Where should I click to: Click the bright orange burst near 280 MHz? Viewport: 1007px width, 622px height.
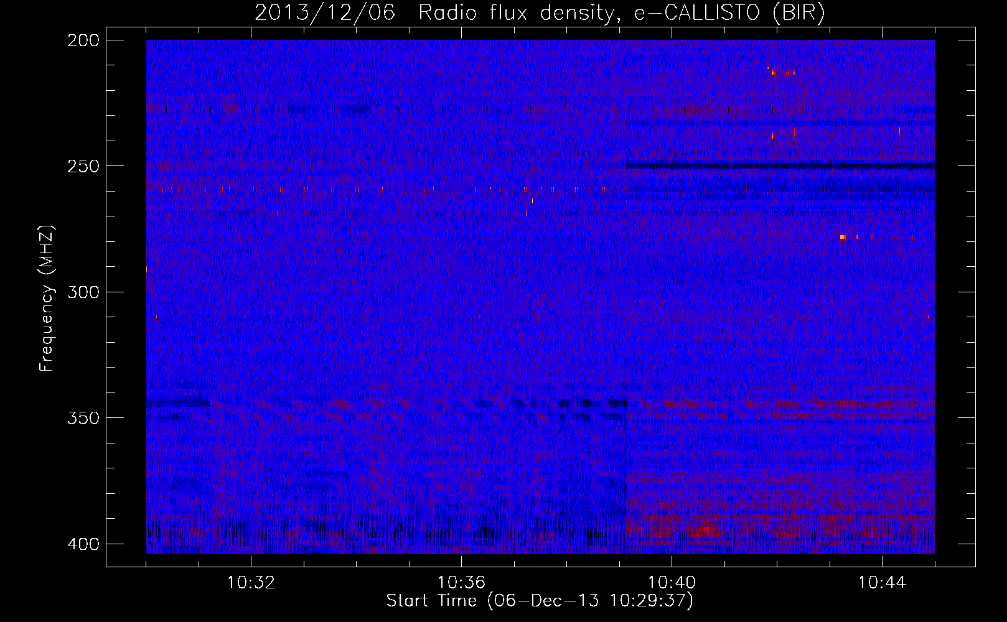843,237
